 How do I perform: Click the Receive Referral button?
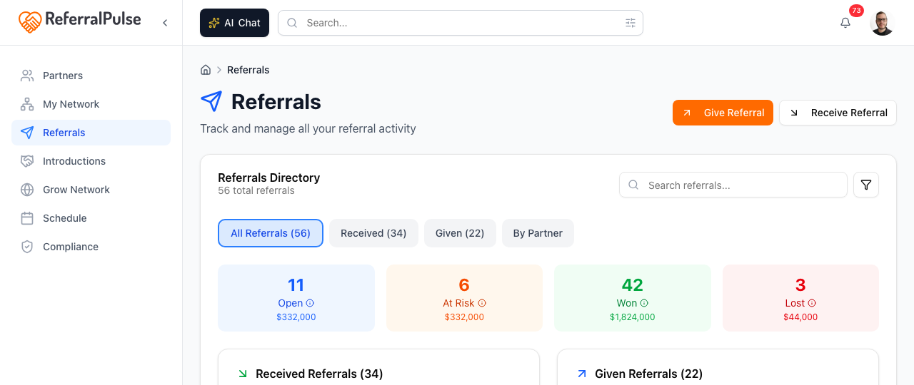(838, 113)
